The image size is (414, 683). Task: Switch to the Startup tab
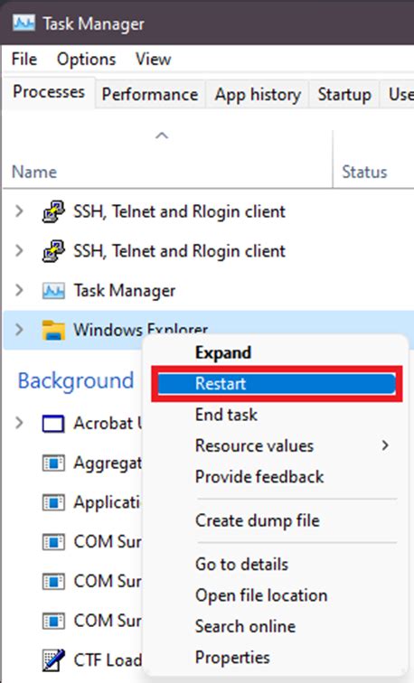tap(344, 95)
